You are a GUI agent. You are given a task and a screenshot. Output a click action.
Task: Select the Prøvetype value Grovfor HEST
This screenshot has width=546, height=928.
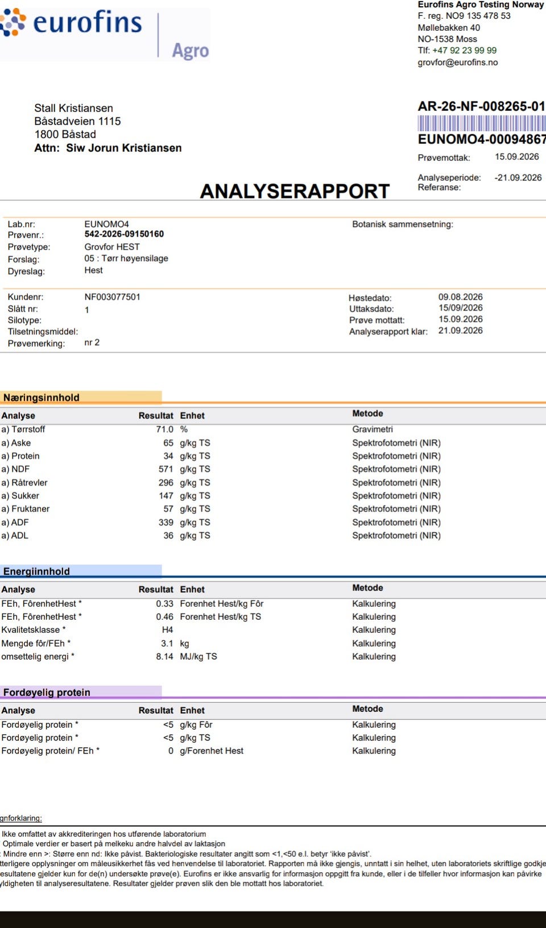(112, 247)
